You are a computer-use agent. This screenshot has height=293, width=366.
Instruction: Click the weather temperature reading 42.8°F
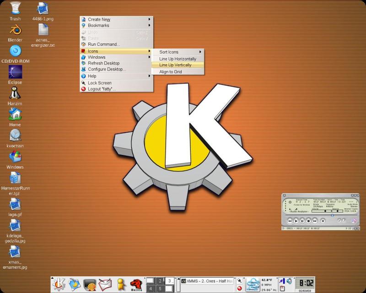[267, 280]
